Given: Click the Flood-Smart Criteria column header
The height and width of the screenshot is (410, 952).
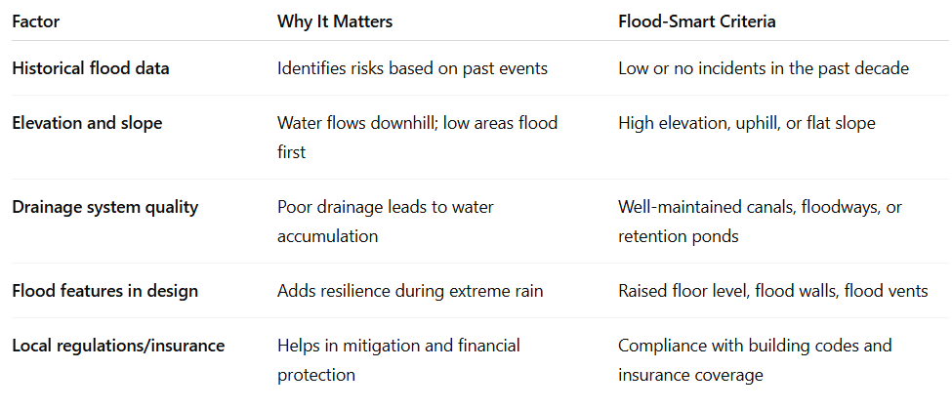Looking at the screenshot, I should coord(697,21).
